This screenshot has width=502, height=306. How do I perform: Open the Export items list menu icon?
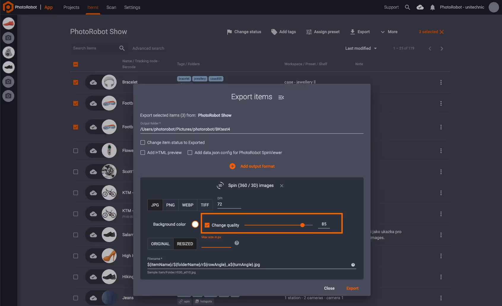coord(281,97)
